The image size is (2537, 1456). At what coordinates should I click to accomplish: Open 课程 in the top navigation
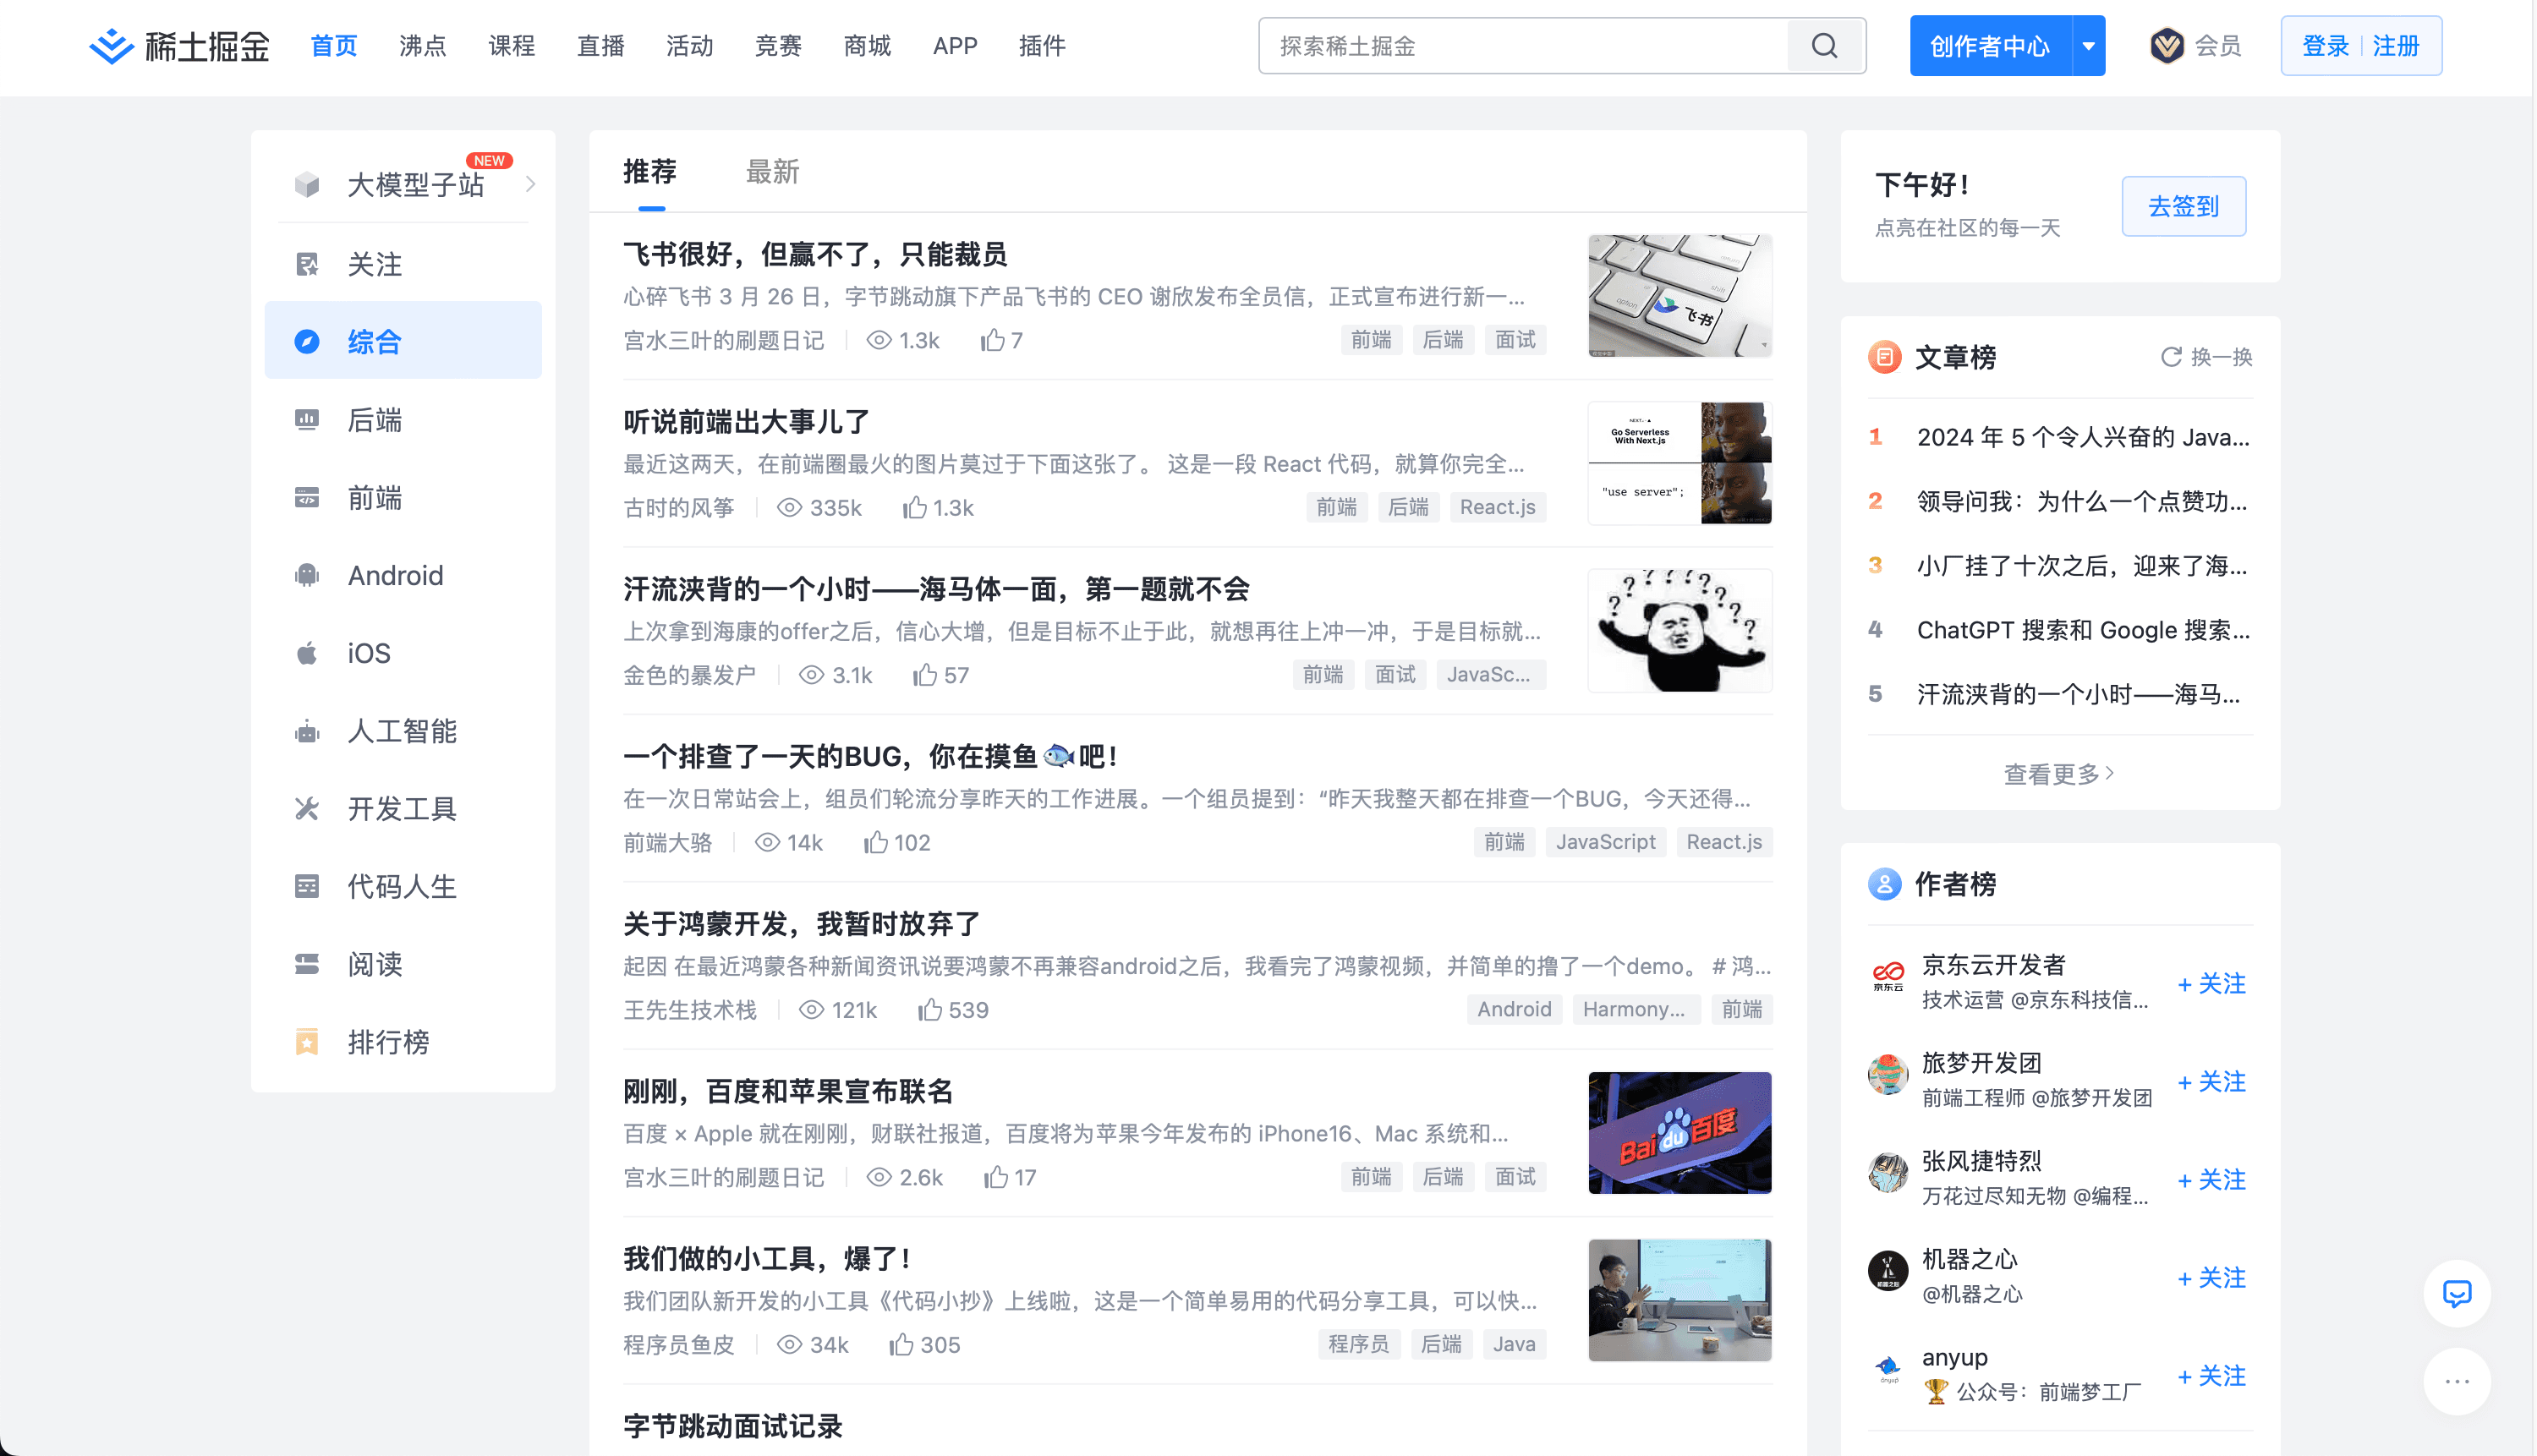(x=512, y=46)
